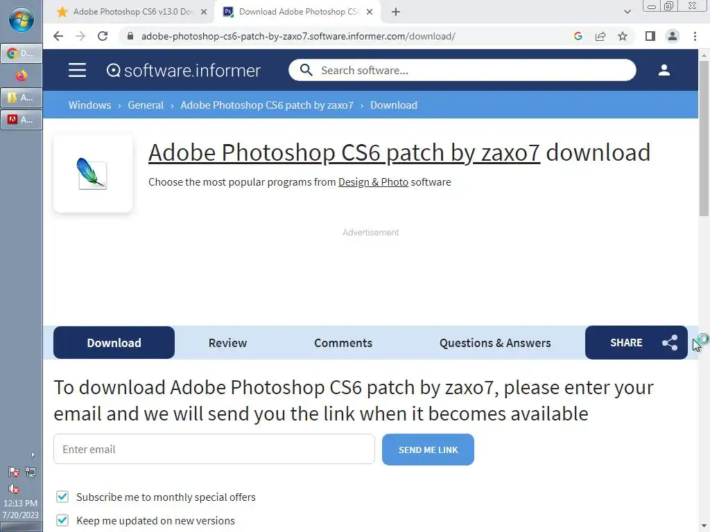Viewport: 710px width, 532px height.
Task: Click the Download breadcrumb link
Action: coord(394,105)
